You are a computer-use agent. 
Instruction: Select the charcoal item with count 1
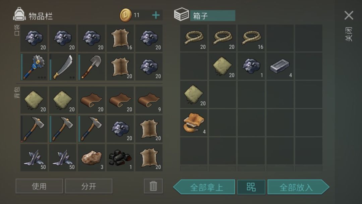click(120, 158)
